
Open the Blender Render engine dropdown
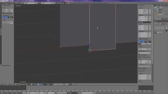click(61, 3)
